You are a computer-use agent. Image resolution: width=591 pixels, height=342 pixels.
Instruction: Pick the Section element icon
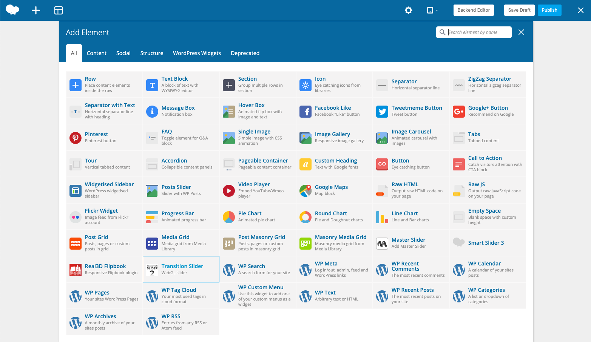[x=229, y=85]
